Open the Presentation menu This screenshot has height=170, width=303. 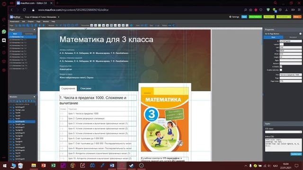point(15,22)
